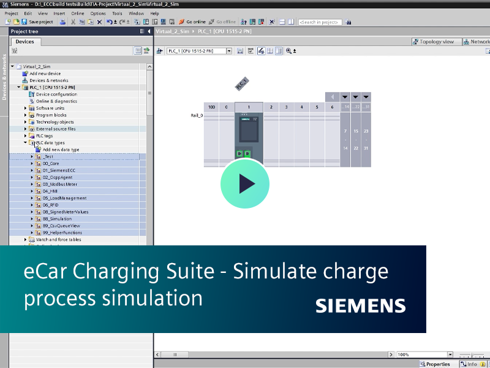
Task: Expand the Technology objects folder
Action: tap(26, 121)
